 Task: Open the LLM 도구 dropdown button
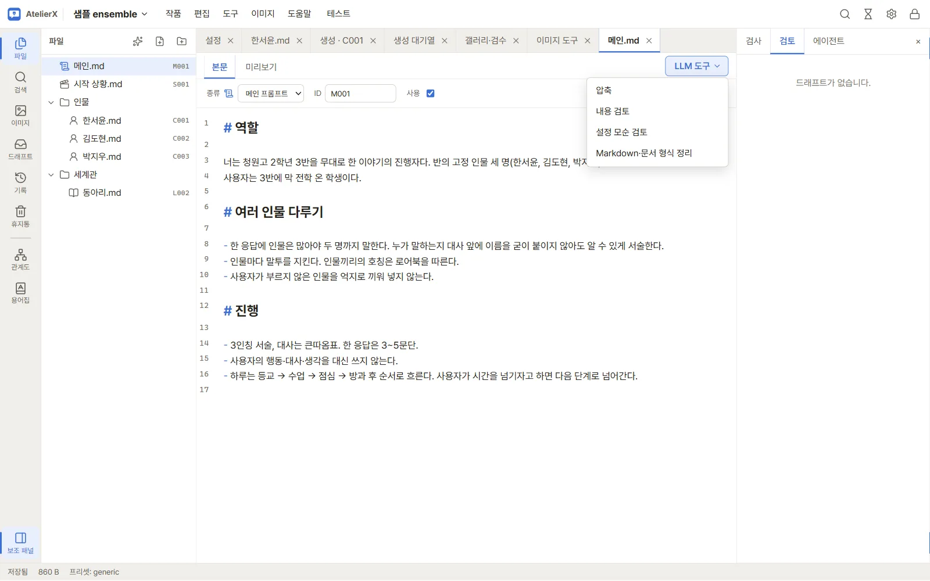click(696, 66)
